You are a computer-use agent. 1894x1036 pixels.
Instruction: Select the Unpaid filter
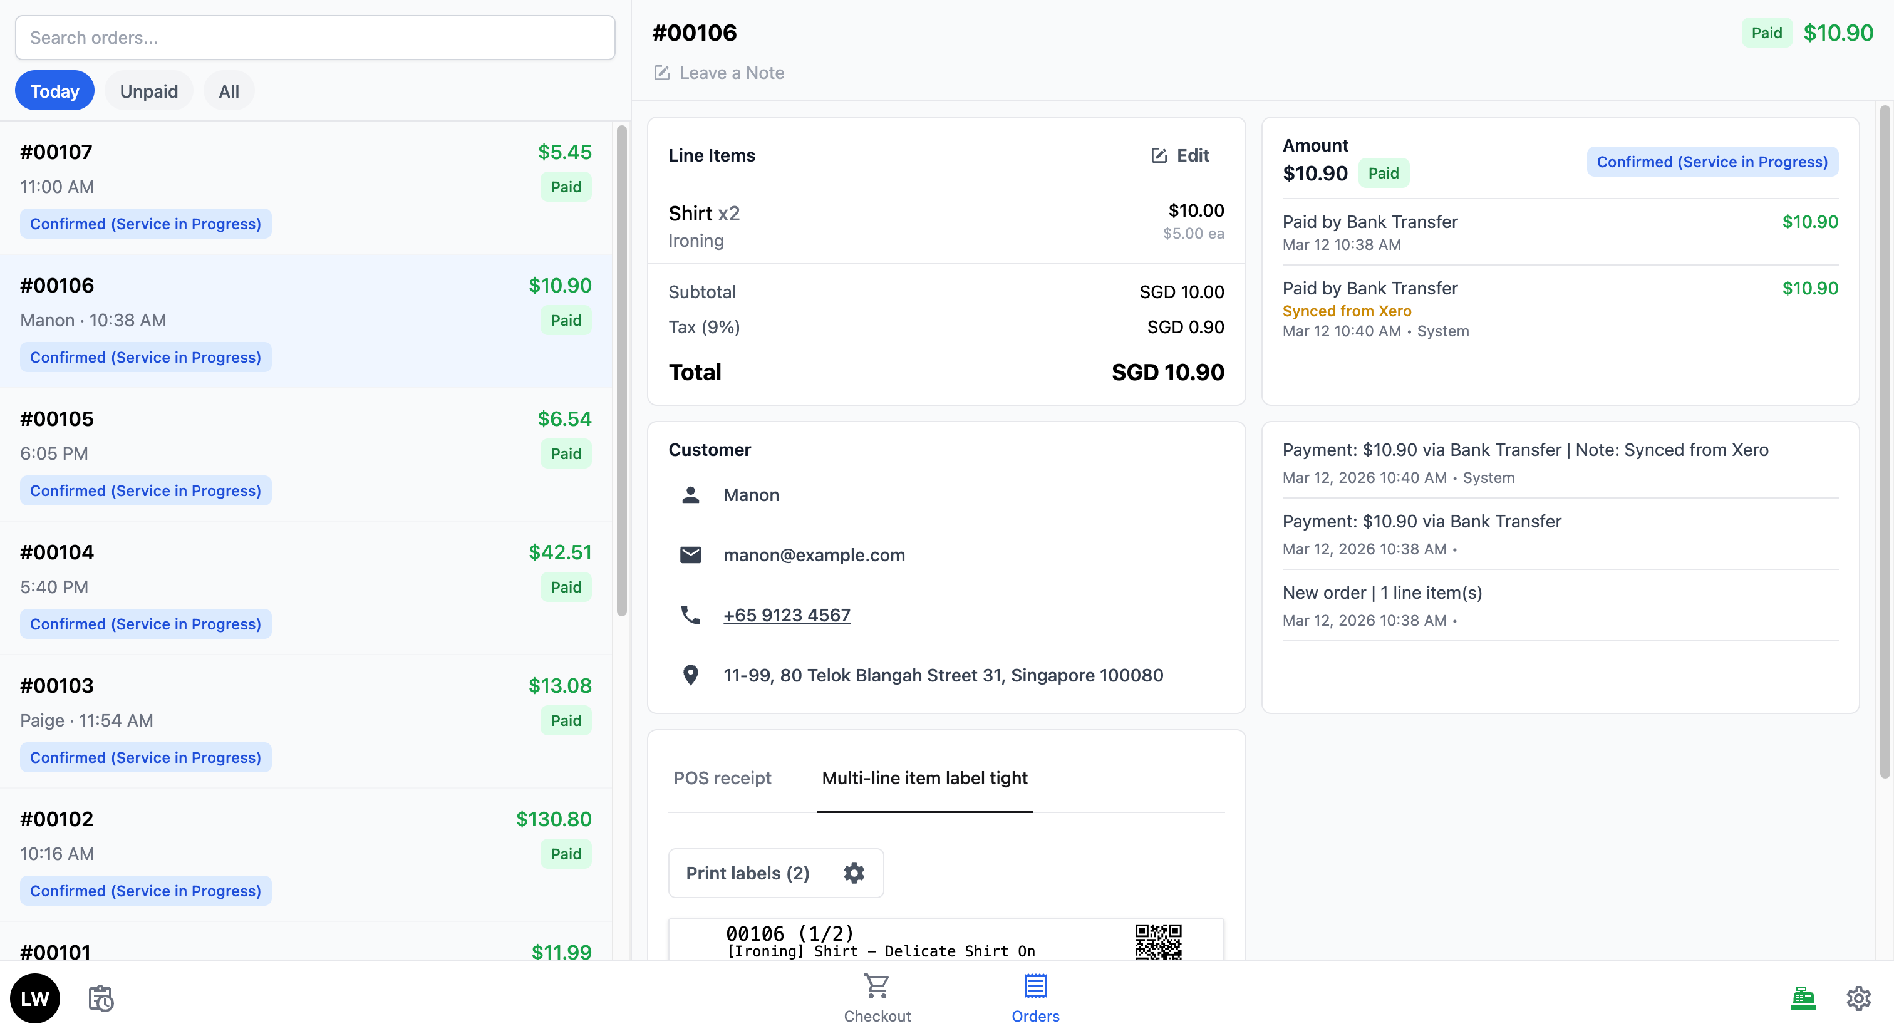[148, 91]
